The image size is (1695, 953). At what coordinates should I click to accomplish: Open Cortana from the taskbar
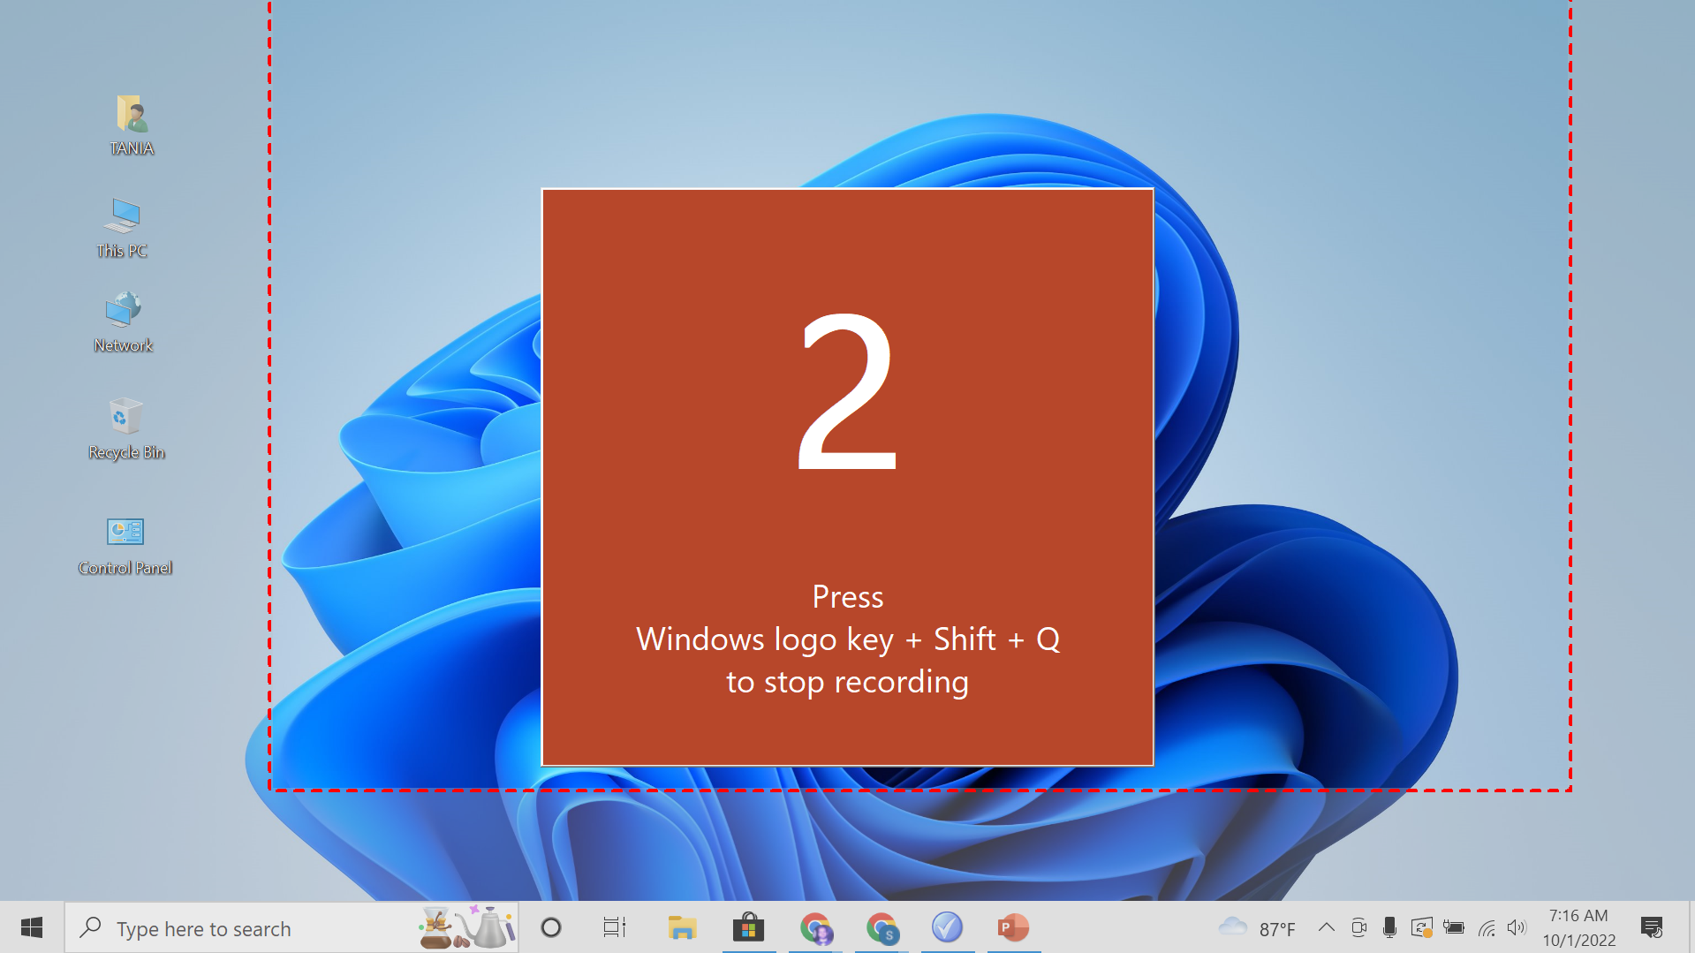coord(551,927)
